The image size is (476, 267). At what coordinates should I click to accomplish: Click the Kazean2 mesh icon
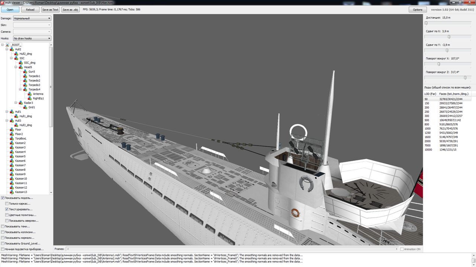coord(12,143)
